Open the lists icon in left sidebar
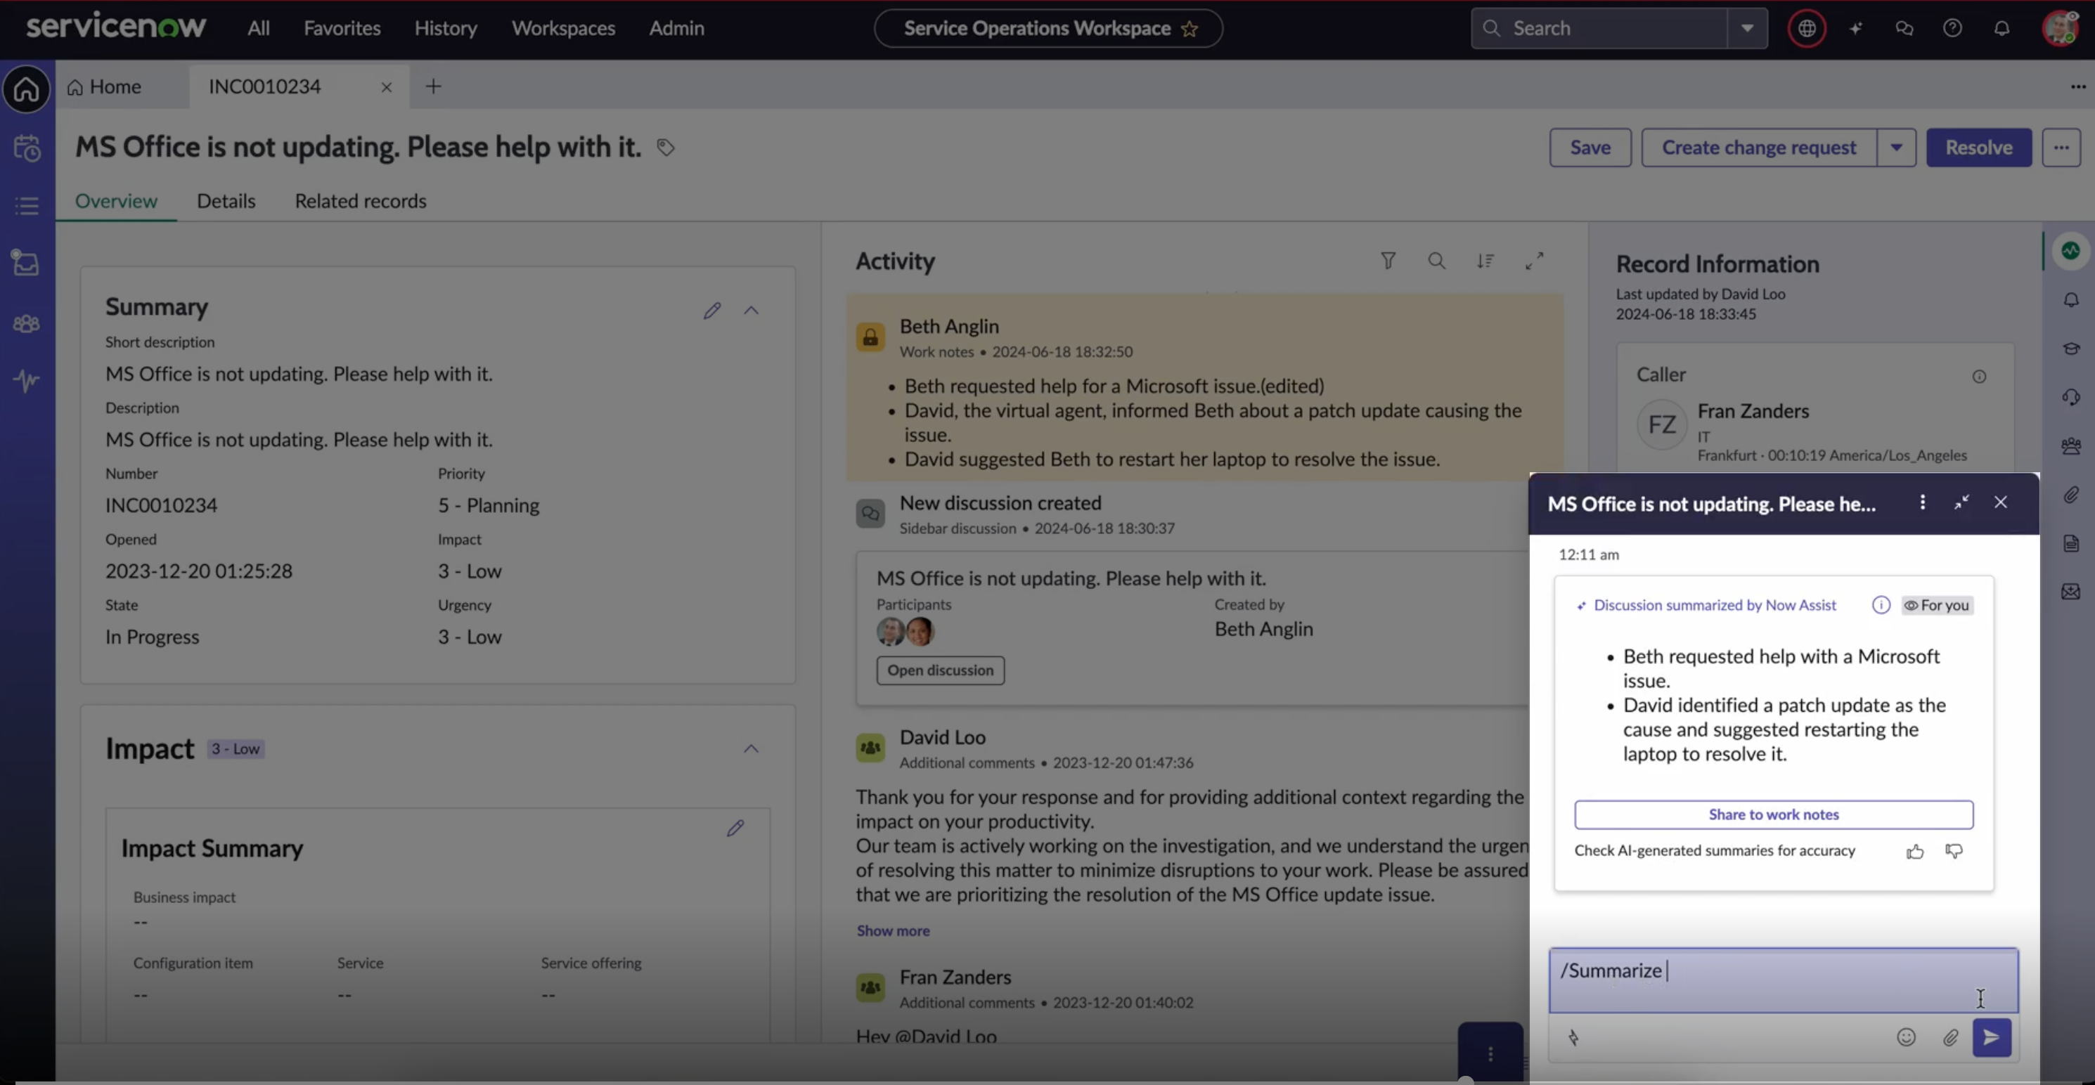2095x1085 pixels. click(x=27, y=206)
